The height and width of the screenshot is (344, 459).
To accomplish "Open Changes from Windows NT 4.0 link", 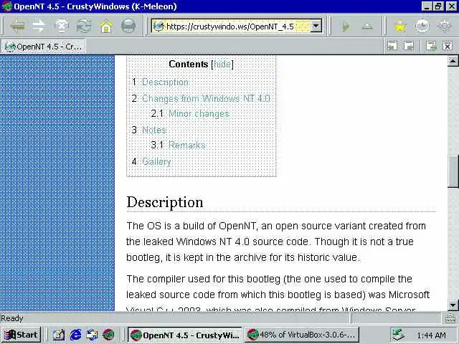I will point(206,98).
